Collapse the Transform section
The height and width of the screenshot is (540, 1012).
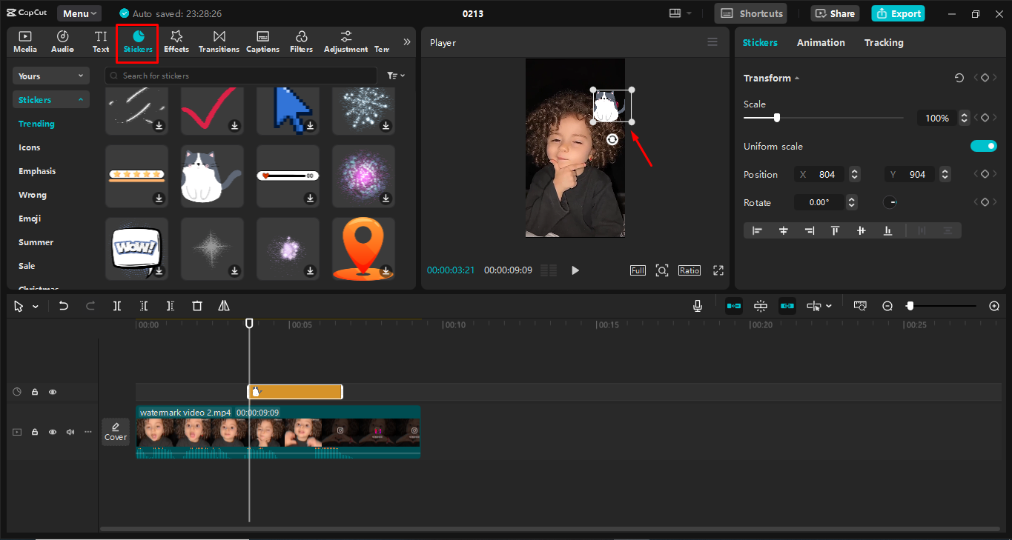(x=797, y=78)
